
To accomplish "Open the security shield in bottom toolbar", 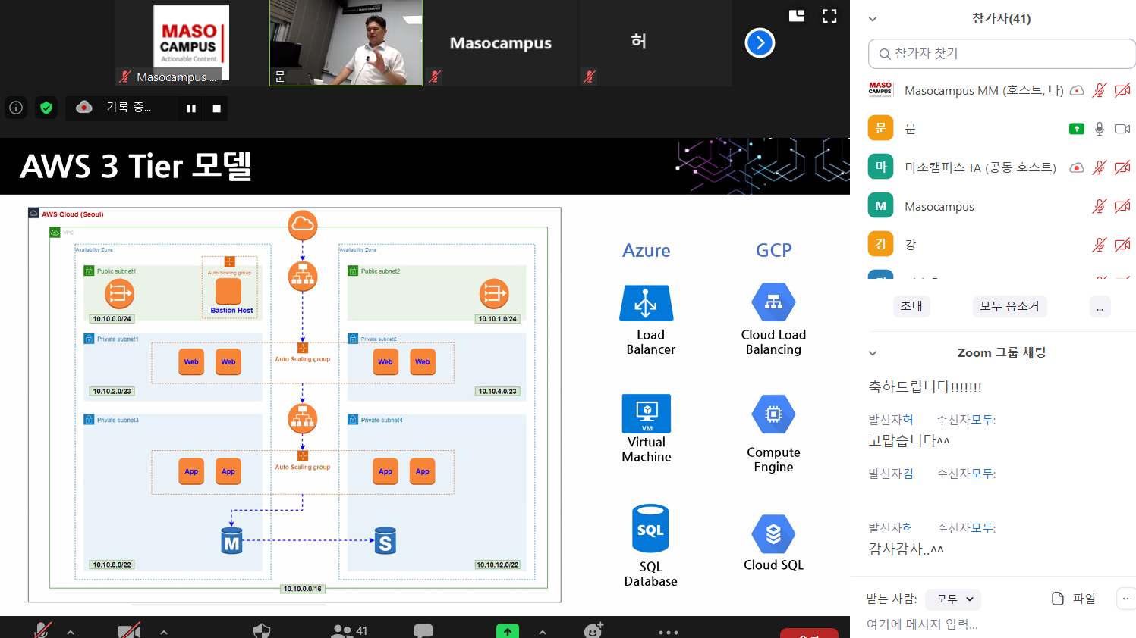I will (x=262, y=630).
